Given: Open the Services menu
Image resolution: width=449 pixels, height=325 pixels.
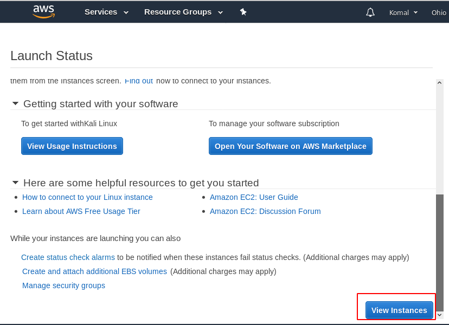Looking at the screenshot, I should click(x=106, y=12).
